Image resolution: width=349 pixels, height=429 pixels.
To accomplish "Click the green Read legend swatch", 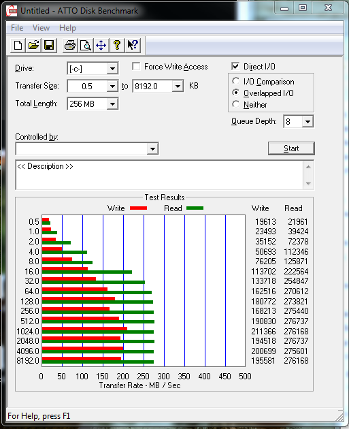I will (x=195, y=208).
